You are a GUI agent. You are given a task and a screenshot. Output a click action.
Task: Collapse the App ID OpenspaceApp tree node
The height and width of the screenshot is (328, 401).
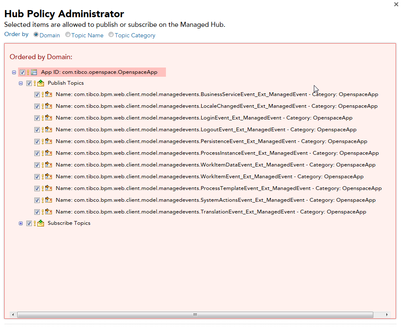coord(14,73)
